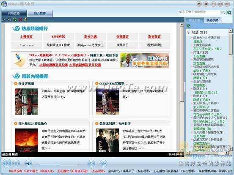Viewport: 234px width, 175px height.
Task: Select the channel list tab in right panel
Action: pos(195,20)
